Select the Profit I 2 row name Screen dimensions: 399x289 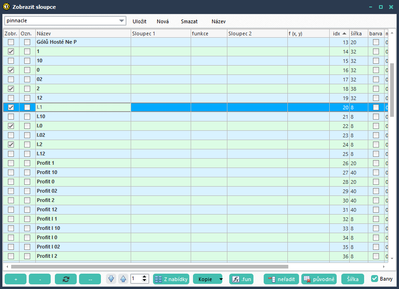click(47, 256)
